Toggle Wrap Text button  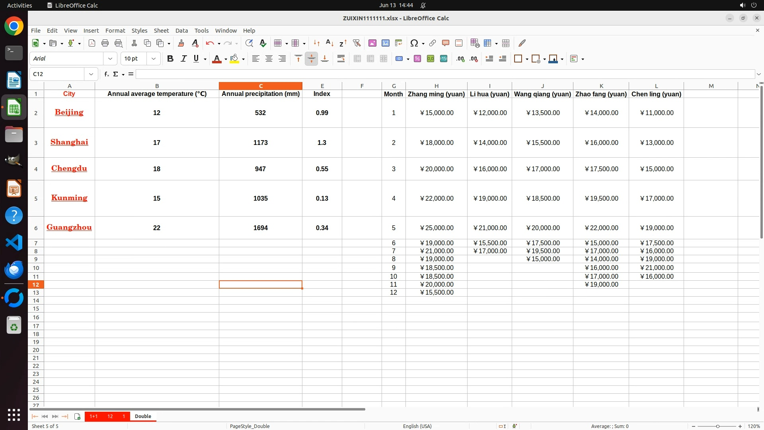(341, 59)
